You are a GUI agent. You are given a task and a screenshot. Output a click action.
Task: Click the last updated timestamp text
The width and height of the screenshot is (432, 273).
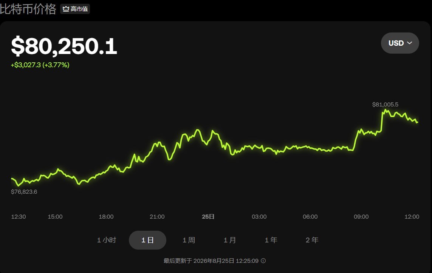[x=211, y=261]
